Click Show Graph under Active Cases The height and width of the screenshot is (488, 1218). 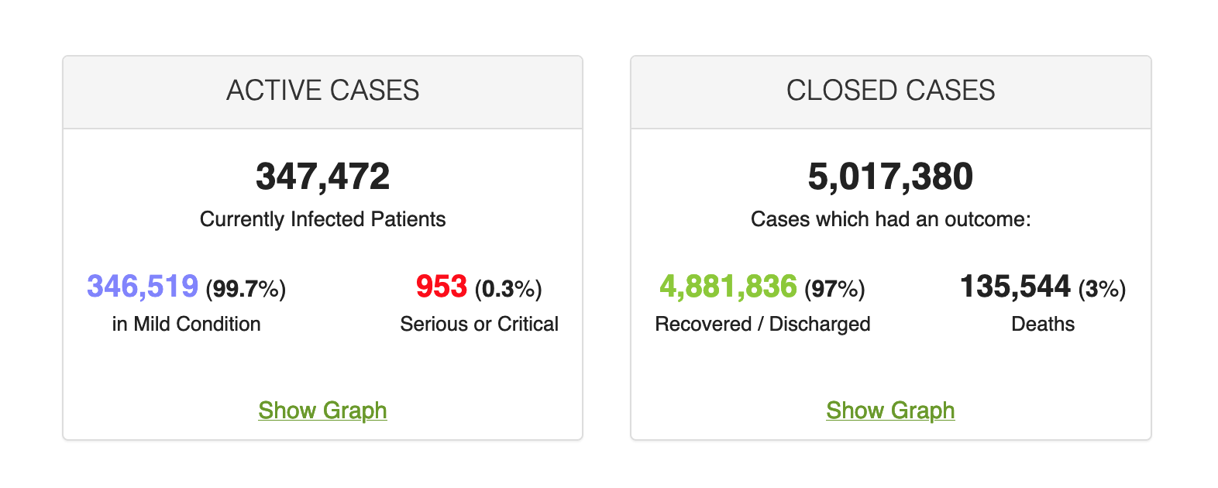(x=322, y=411)
